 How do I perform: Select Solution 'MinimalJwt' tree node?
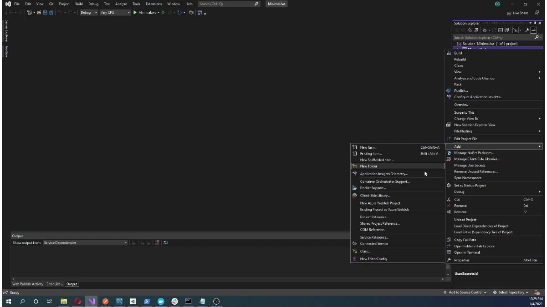(490, 44)
